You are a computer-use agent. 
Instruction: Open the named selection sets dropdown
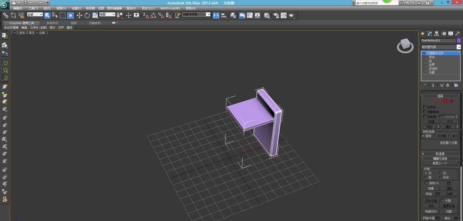point(196,14)
